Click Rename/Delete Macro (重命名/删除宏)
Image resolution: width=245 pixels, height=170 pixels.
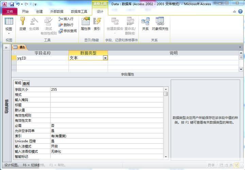pos(130,26)
